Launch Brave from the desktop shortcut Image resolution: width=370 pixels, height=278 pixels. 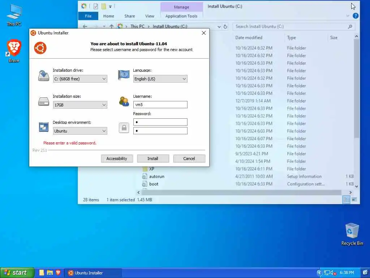(14, 51)
